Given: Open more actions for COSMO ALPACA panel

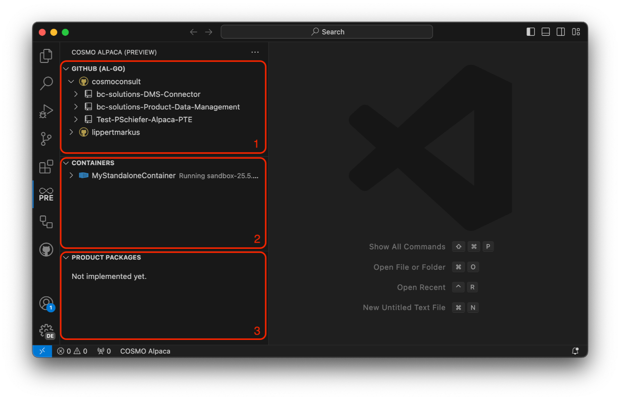Looking at the screenshot, I should click(x=255, y=52).
